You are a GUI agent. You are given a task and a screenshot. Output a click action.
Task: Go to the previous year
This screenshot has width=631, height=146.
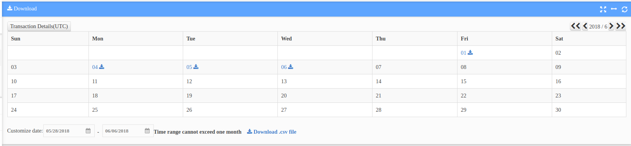[x=575, y=26]
